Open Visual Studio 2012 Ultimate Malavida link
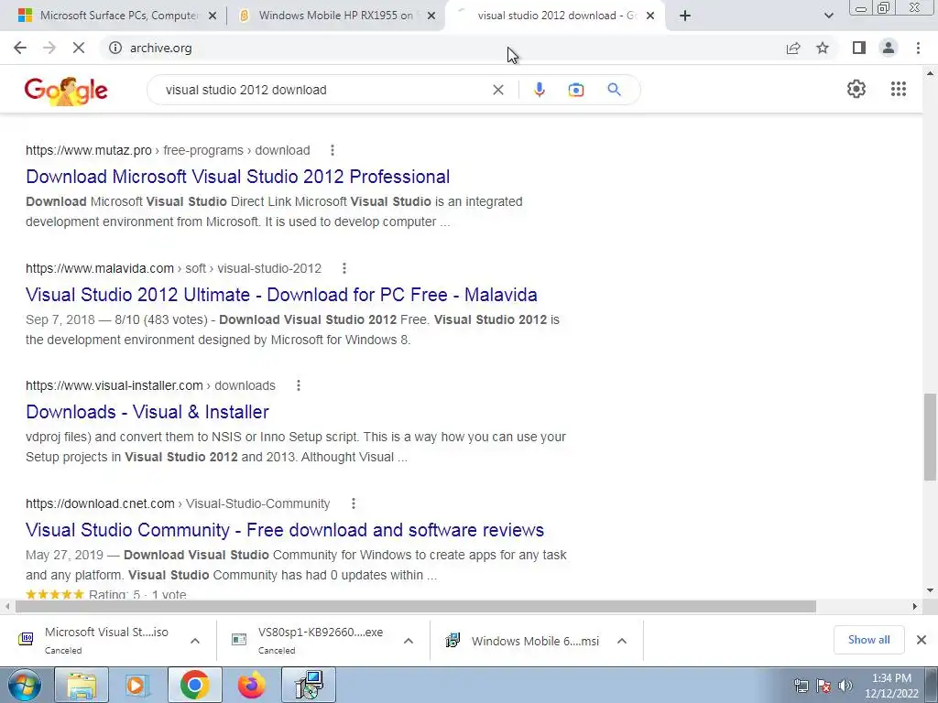Viewport: 938px width, 703px height. click(x=281, y=295)
